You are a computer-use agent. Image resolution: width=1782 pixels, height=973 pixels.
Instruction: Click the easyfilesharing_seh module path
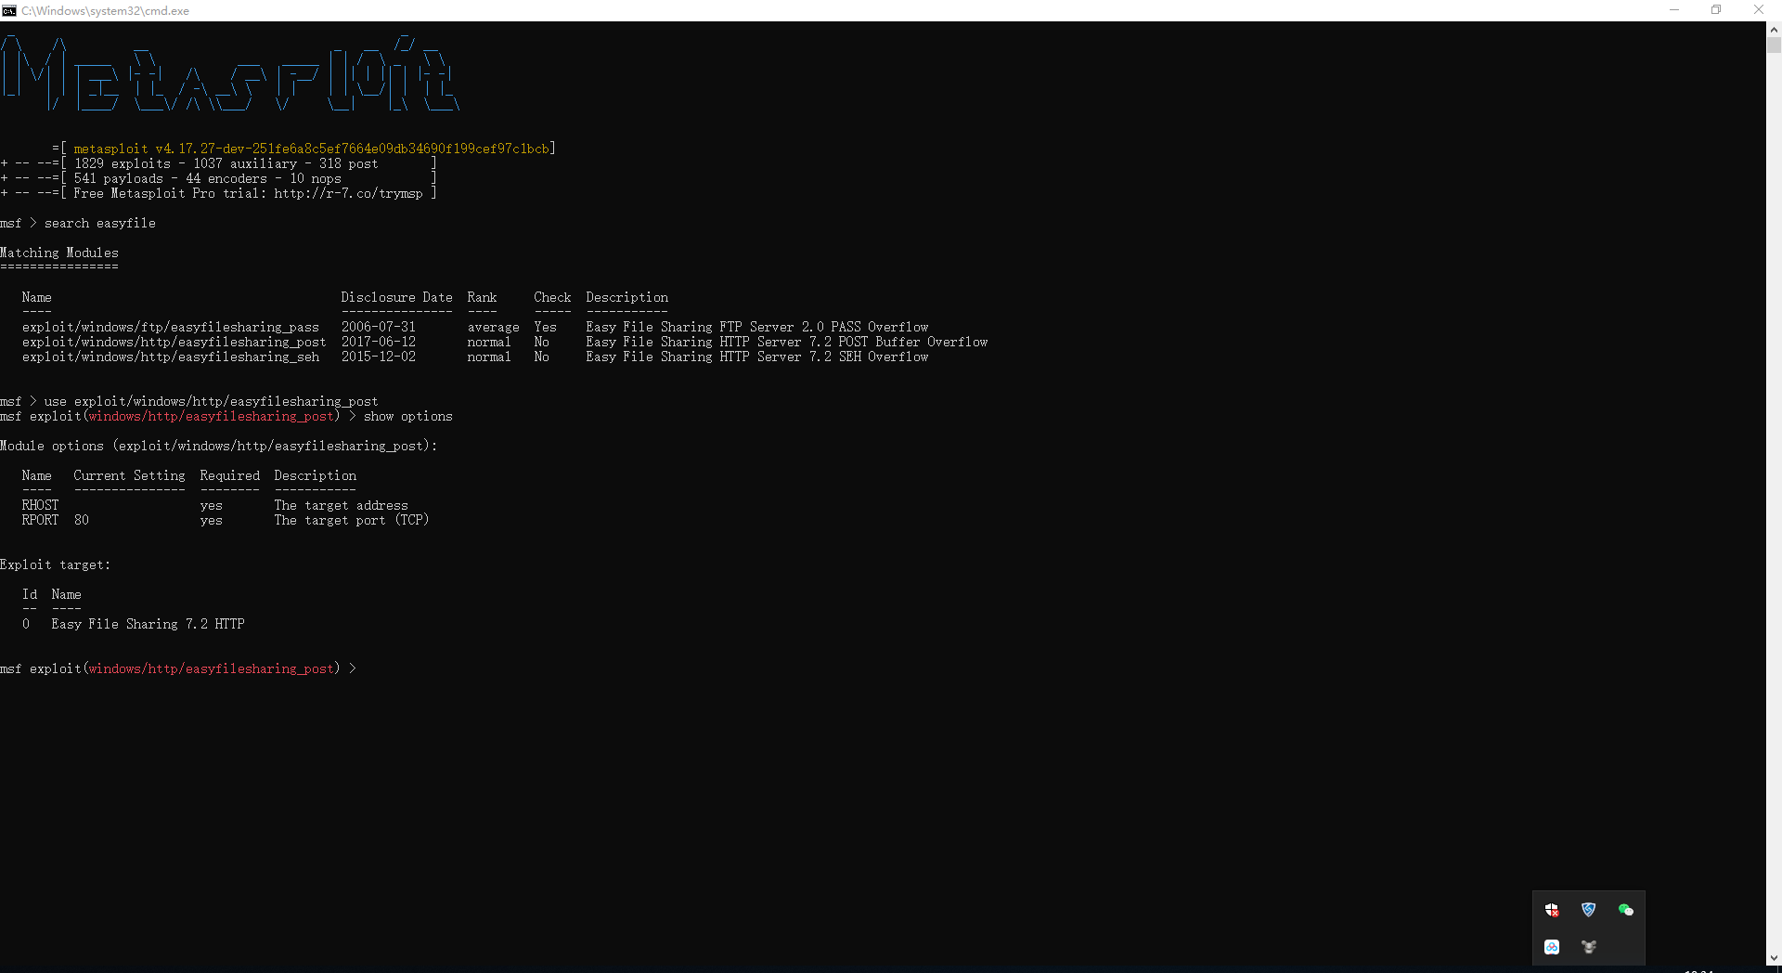171,357
